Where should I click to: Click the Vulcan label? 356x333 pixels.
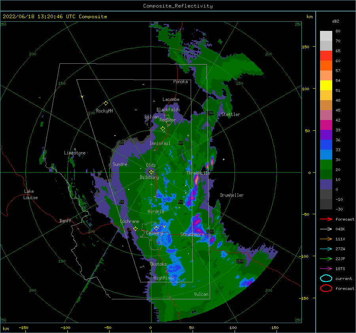pyautogui.click(x=201, y=294)
